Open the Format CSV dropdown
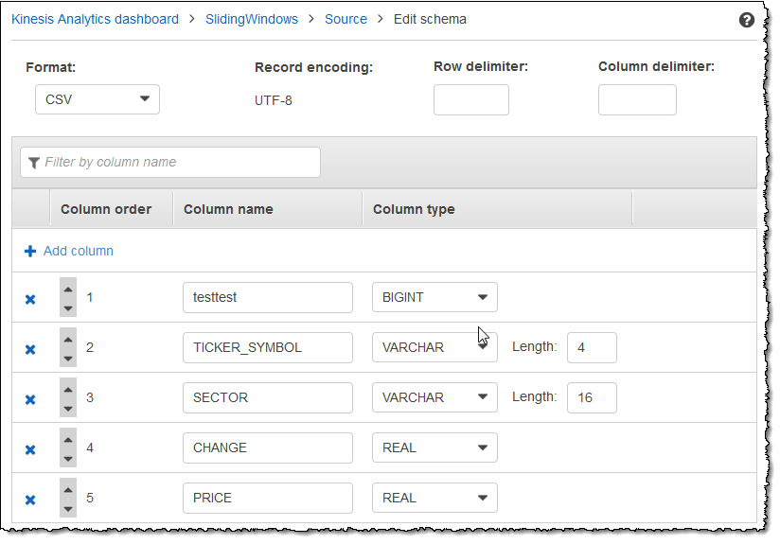 coord(97,99)
